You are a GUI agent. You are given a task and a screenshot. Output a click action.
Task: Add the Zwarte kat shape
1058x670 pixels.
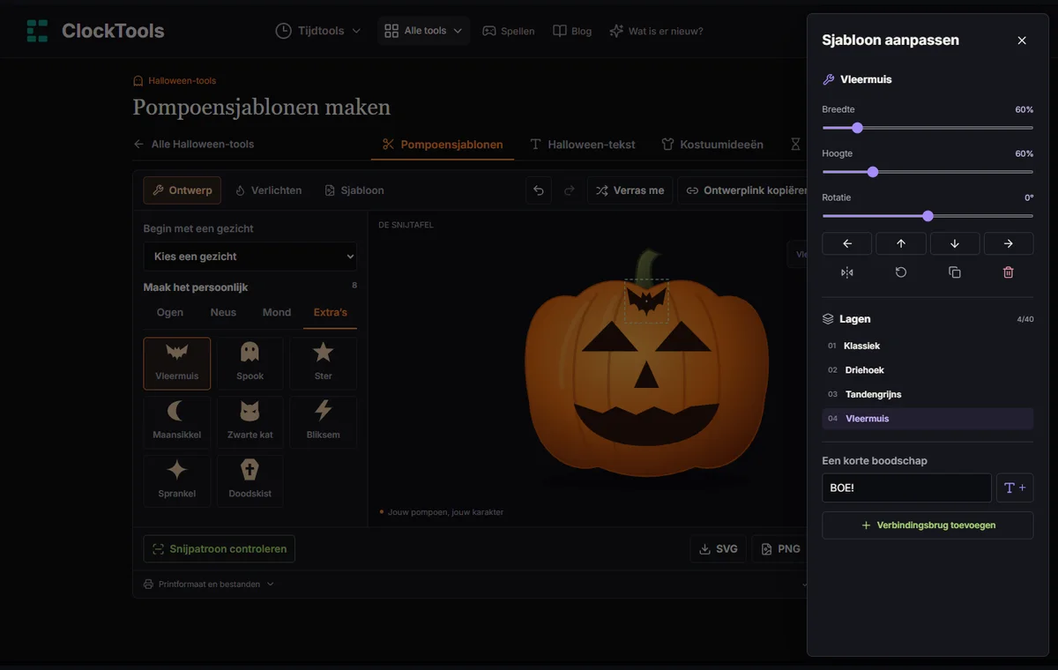(250, 422)
